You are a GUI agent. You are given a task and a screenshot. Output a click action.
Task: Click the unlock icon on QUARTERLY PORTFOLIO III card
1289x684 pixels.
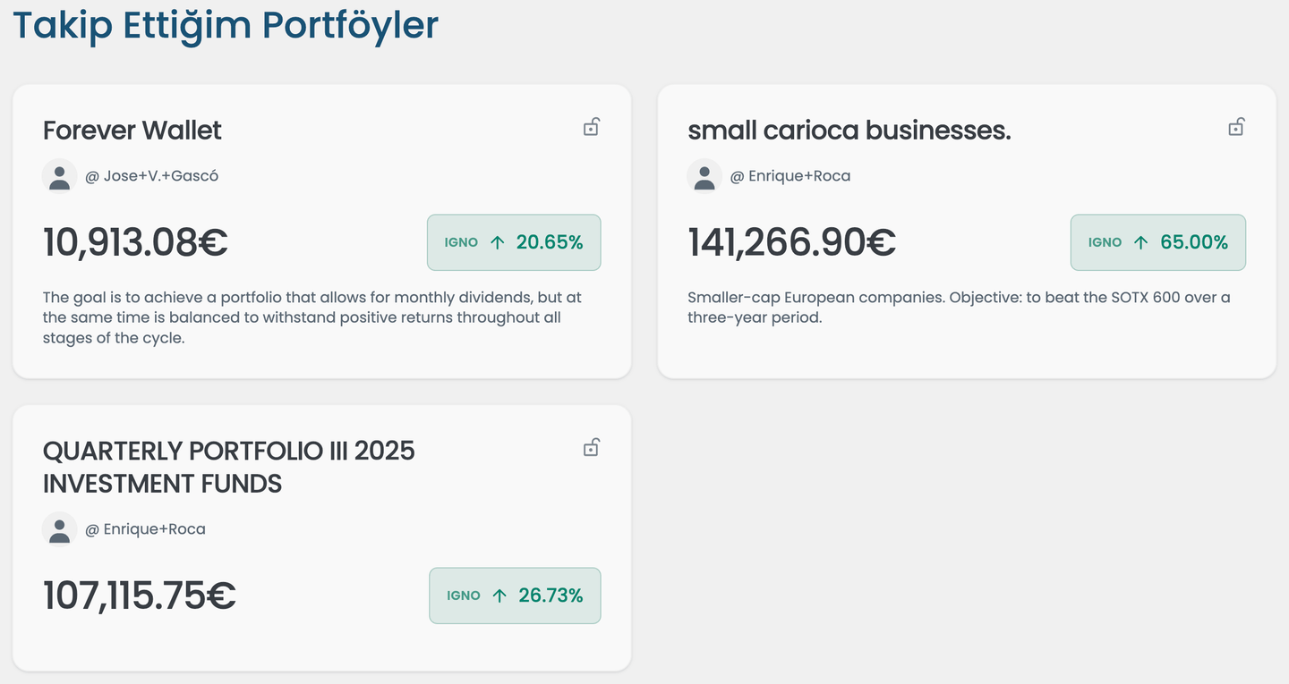coord(591,447)
